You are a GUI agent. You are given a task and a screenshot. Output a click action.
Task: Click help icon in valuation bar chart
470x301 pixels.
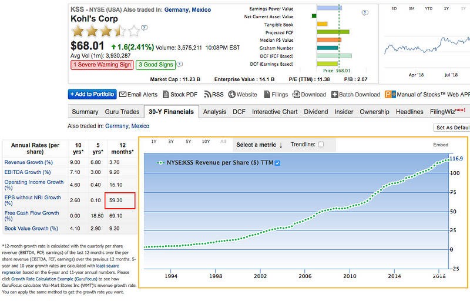point(365,12)
